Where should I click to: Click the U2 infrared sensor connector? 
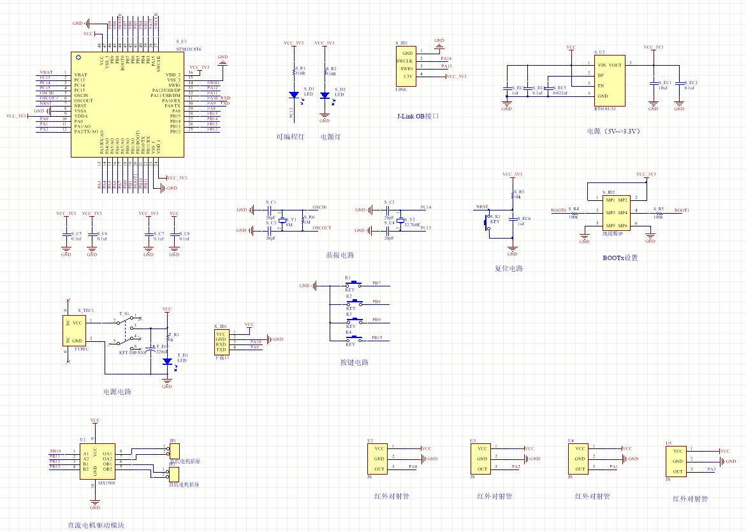point(378,459)
